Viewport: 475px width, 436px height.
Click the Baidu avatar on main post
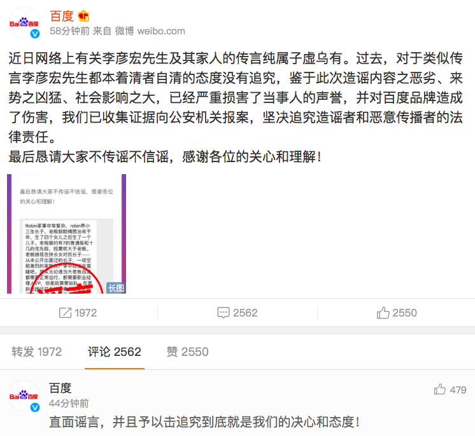[24, 24]
